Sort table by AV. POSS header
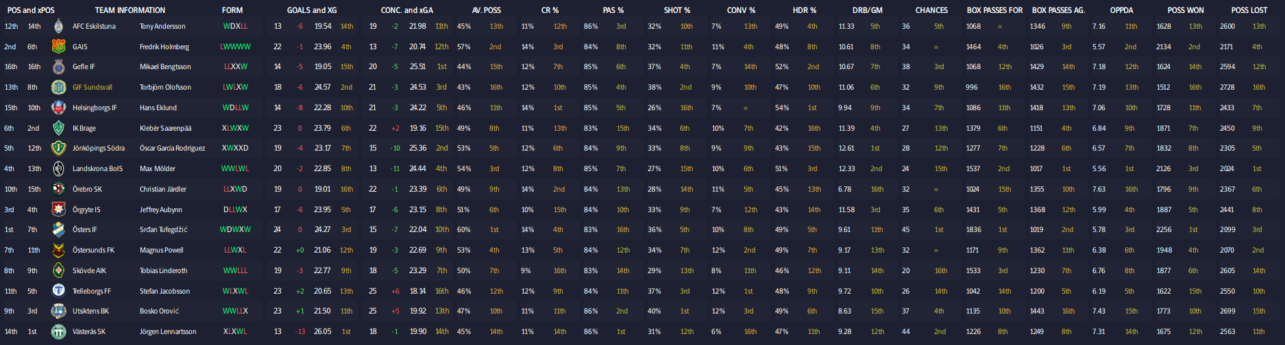Viewport: 1285px width, 345px height. point(486,10)
